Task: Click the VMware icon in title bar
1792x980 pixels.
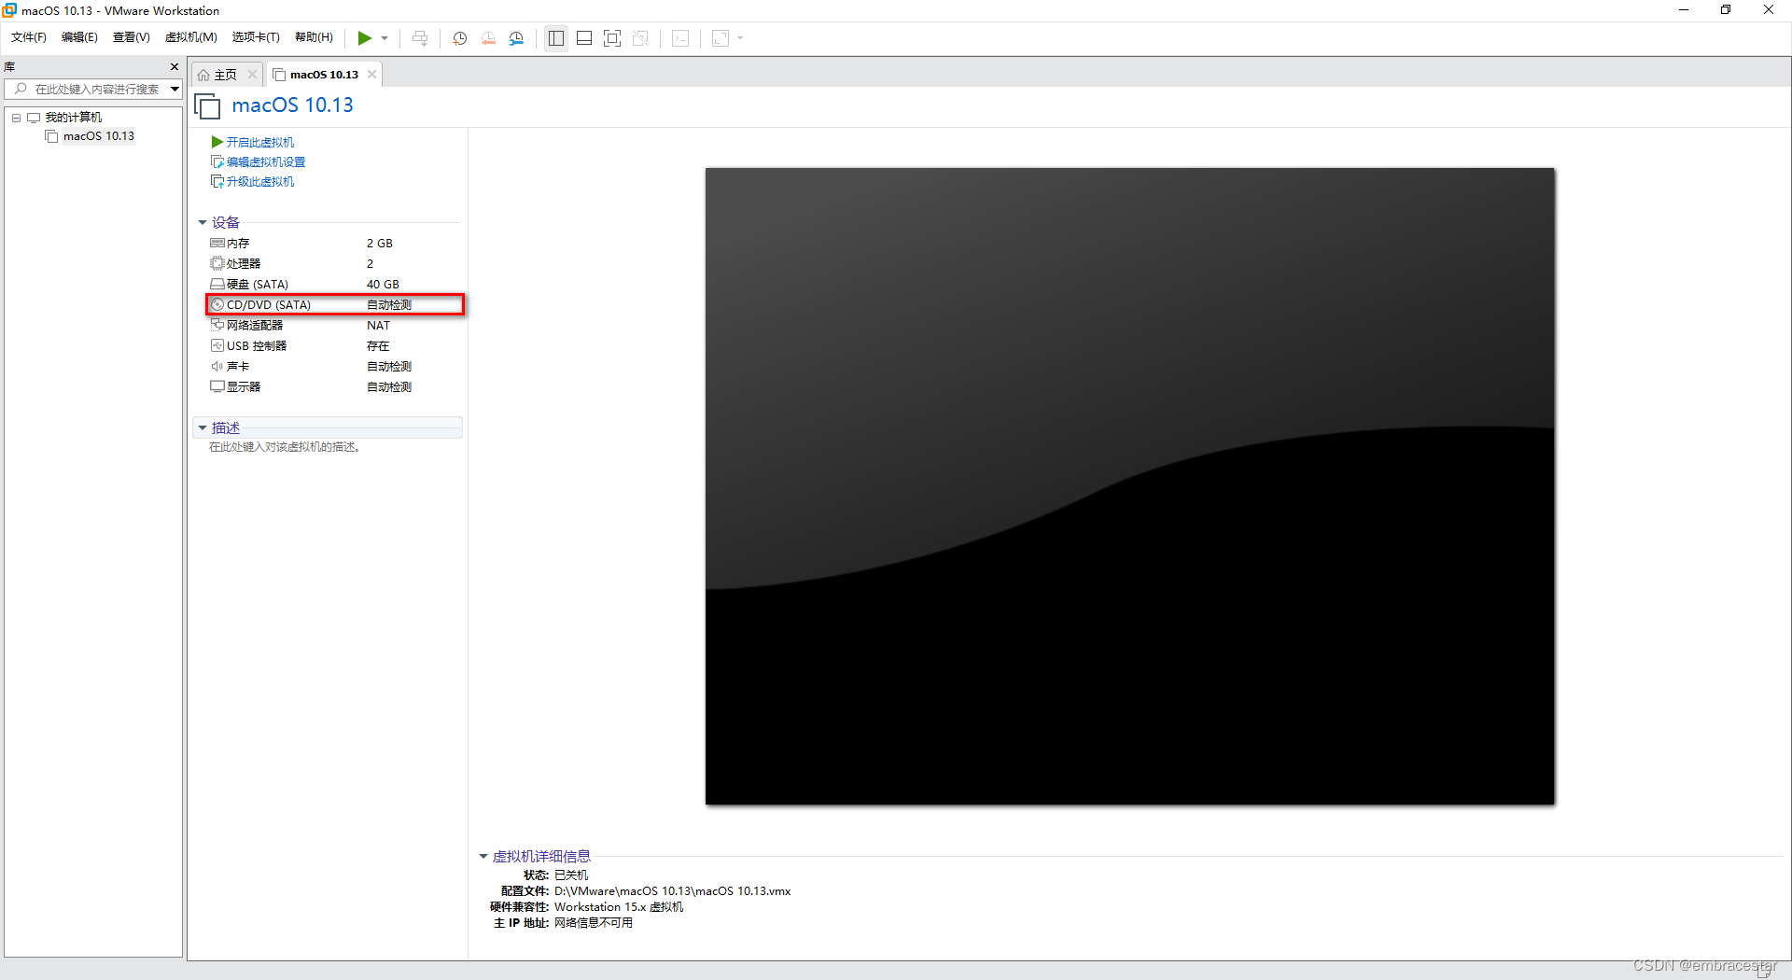Action: (x=10, y=10)
